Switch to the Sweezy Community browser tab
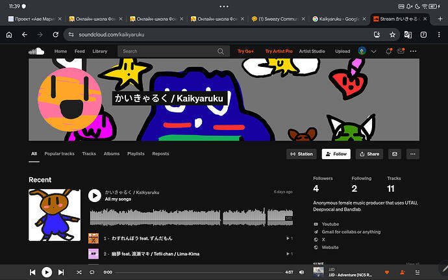 (279, 19)
